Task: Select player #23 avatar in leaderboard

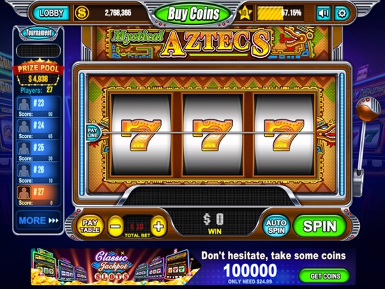Action: pos(24,103)
